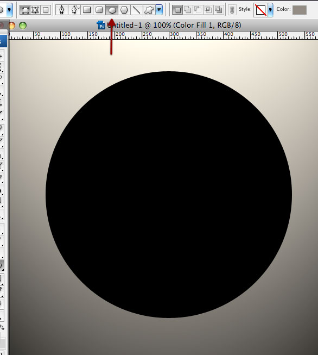Image resolution: width=318 pixels, height=355 pixels.
Task: Select the Paths mode button
Action: pos(35,10)
